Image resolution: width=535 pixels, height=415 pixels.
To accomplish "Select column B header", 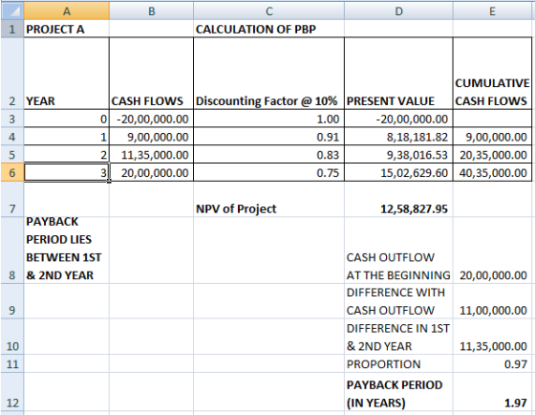I will click(152, 11).
